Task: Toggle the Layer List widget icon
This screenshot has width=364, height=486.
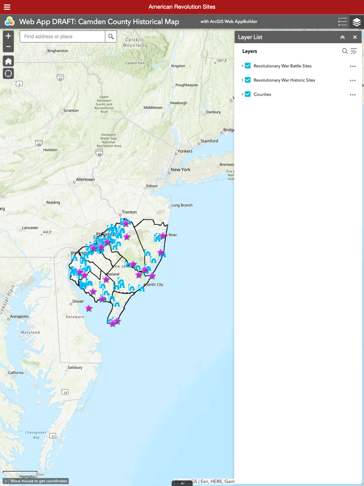Action: point(357,22)
